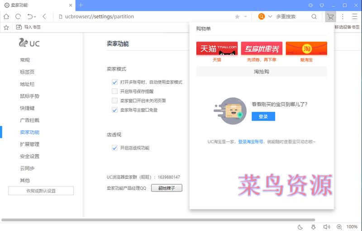Click the 专享优惠券 coupon banner

tap(262, 48)
